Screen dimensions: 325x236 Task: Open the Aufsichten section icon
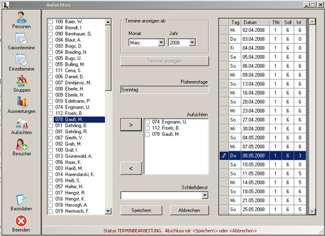tap(22, 124)
